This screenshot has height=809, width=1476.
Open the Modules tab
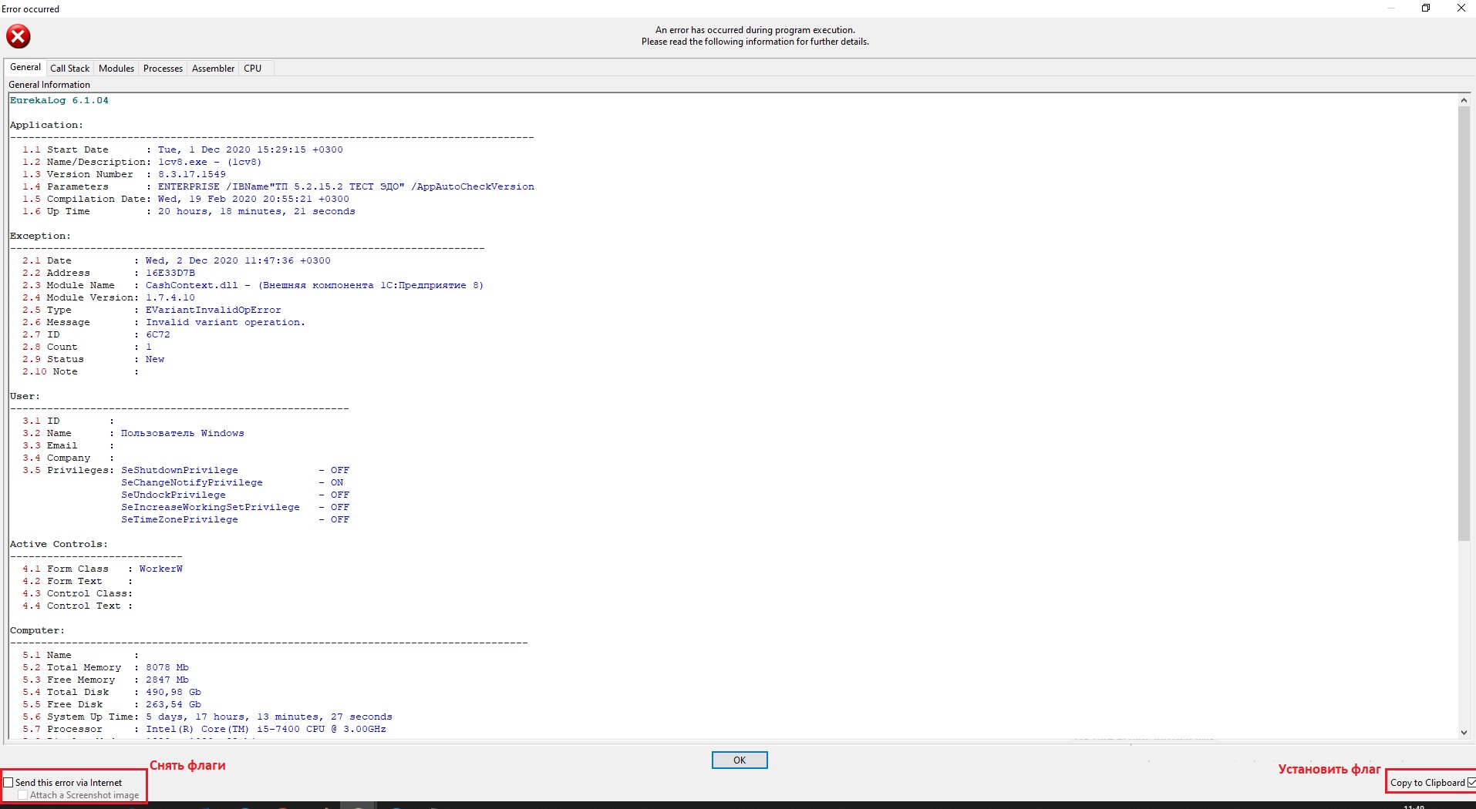116,69
